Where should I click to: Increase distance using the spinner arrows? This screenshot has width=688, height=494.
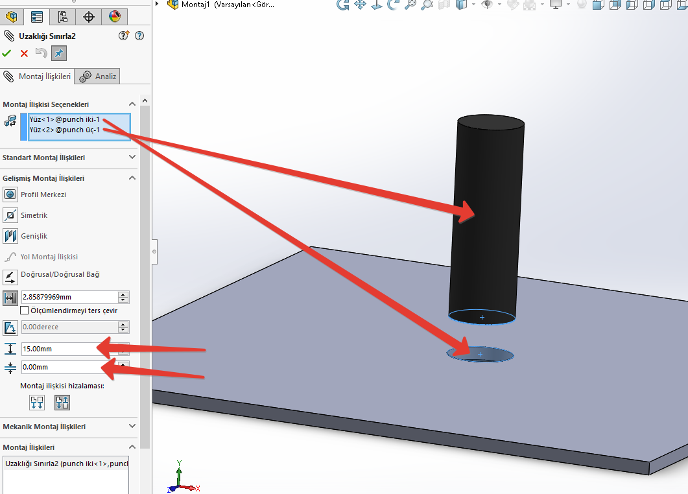(x=123, y=294)
